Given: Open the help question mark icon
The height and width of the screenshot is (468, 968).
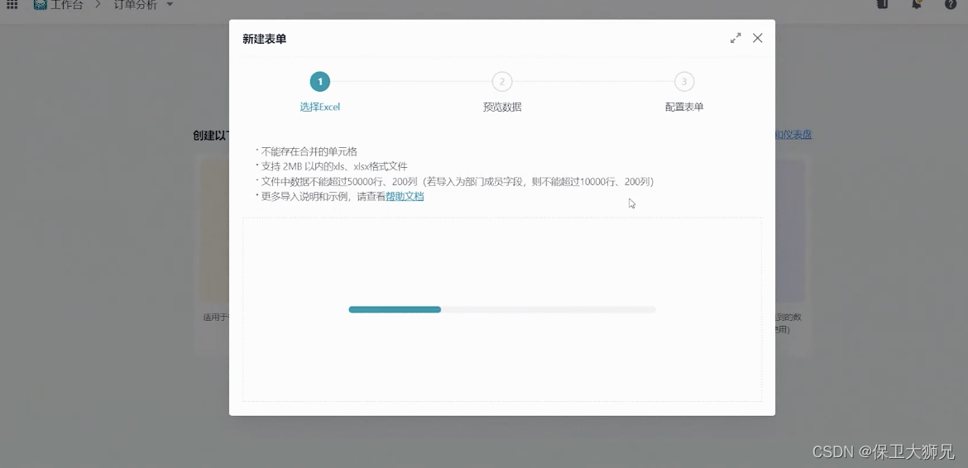Looking at the screenshot, I should (951, 3).
